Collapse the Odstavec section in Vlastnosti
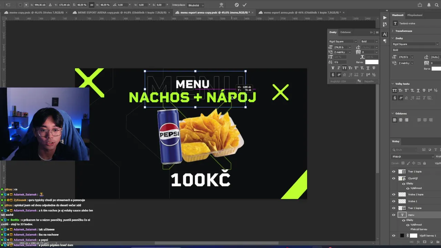441x248 pixels. (393, 113)
